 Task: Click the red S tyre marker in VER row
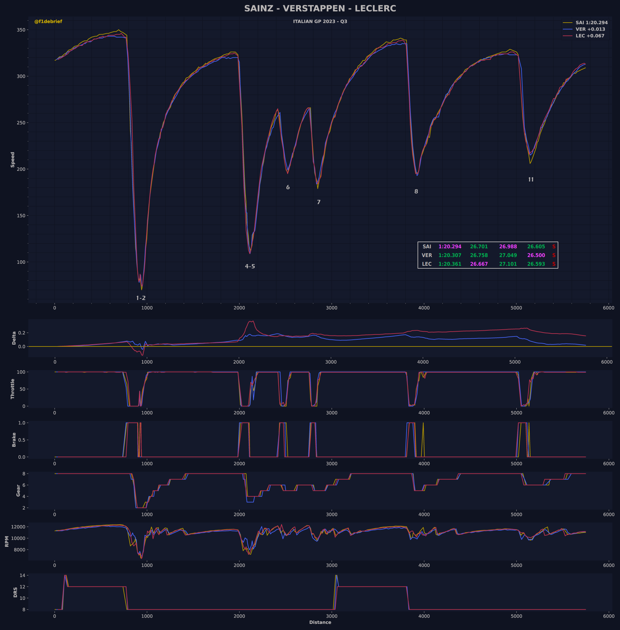click(554, 255)
